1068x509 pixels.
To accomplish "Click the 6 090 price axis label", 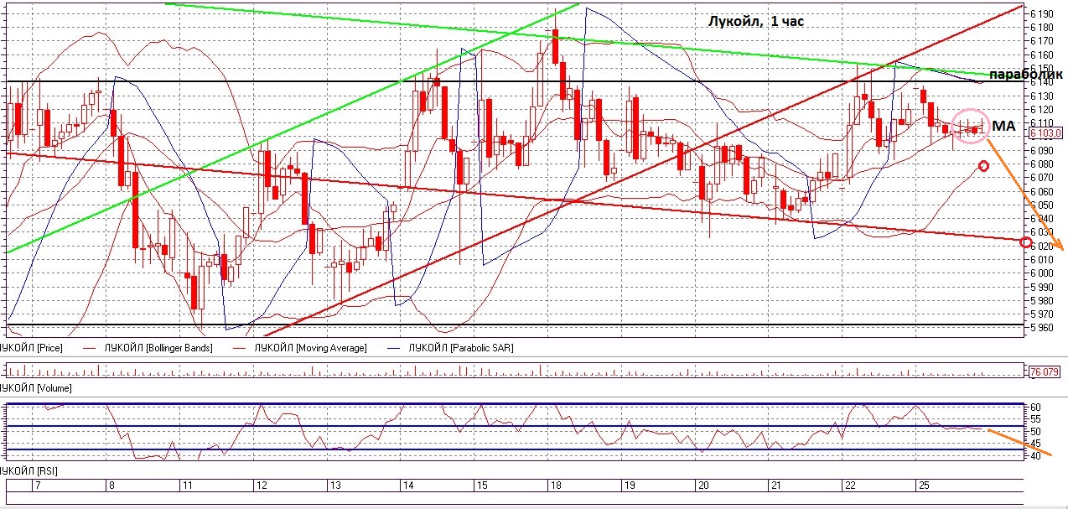I will [1042, 151].
